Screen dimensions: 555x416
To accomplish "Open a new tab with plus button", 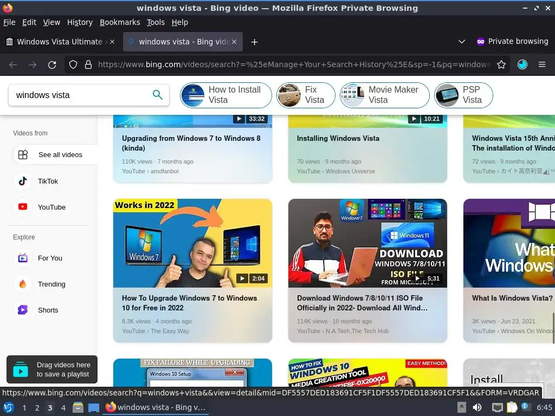I will (254, 42).
